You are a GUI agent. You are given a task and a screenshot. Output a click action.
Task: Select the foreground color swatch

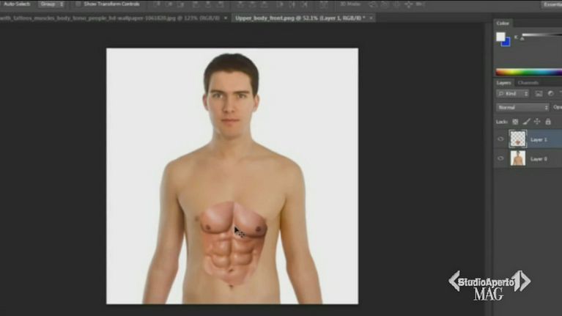501,37
